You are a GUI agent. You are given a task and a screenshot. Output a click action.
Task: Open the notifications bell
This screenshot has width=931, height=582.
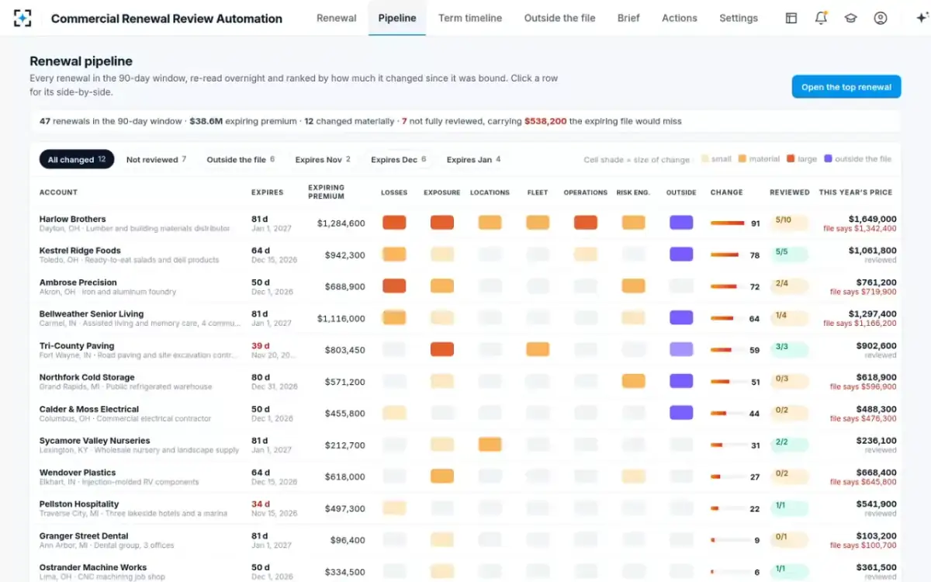[821, 18]
